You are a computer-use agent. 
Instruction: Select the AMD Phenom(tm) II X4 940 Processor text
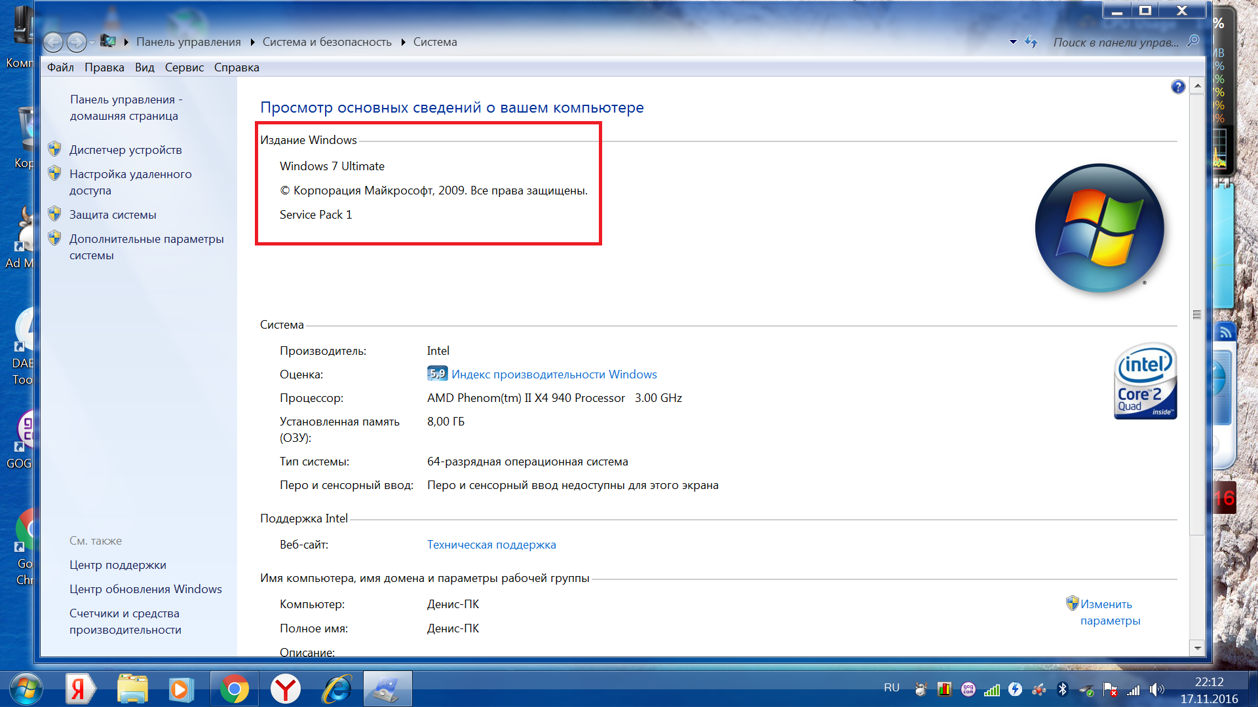(526, 398)
